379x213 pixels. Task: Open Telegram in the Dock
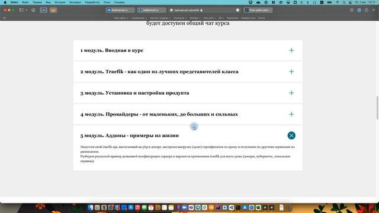pos(198,208)
